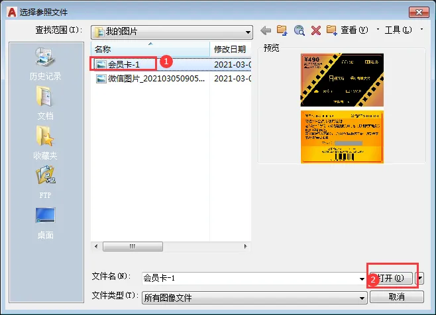
Task: Open the 收藏夹 favorites folder shortcut
Action: (45, 143)
